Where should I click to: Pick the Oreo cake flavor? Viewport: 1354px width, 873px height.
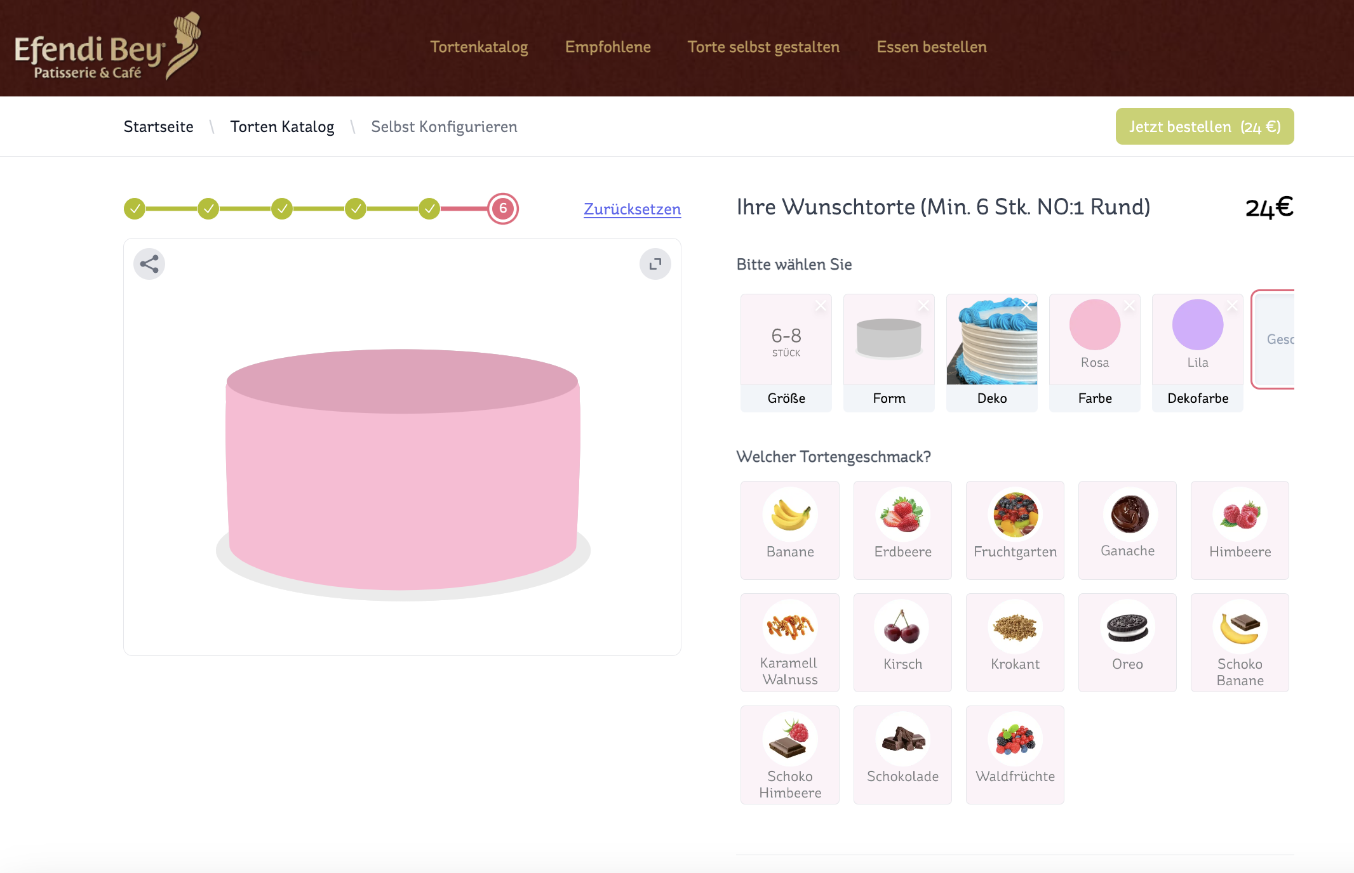pos(1127,642)
